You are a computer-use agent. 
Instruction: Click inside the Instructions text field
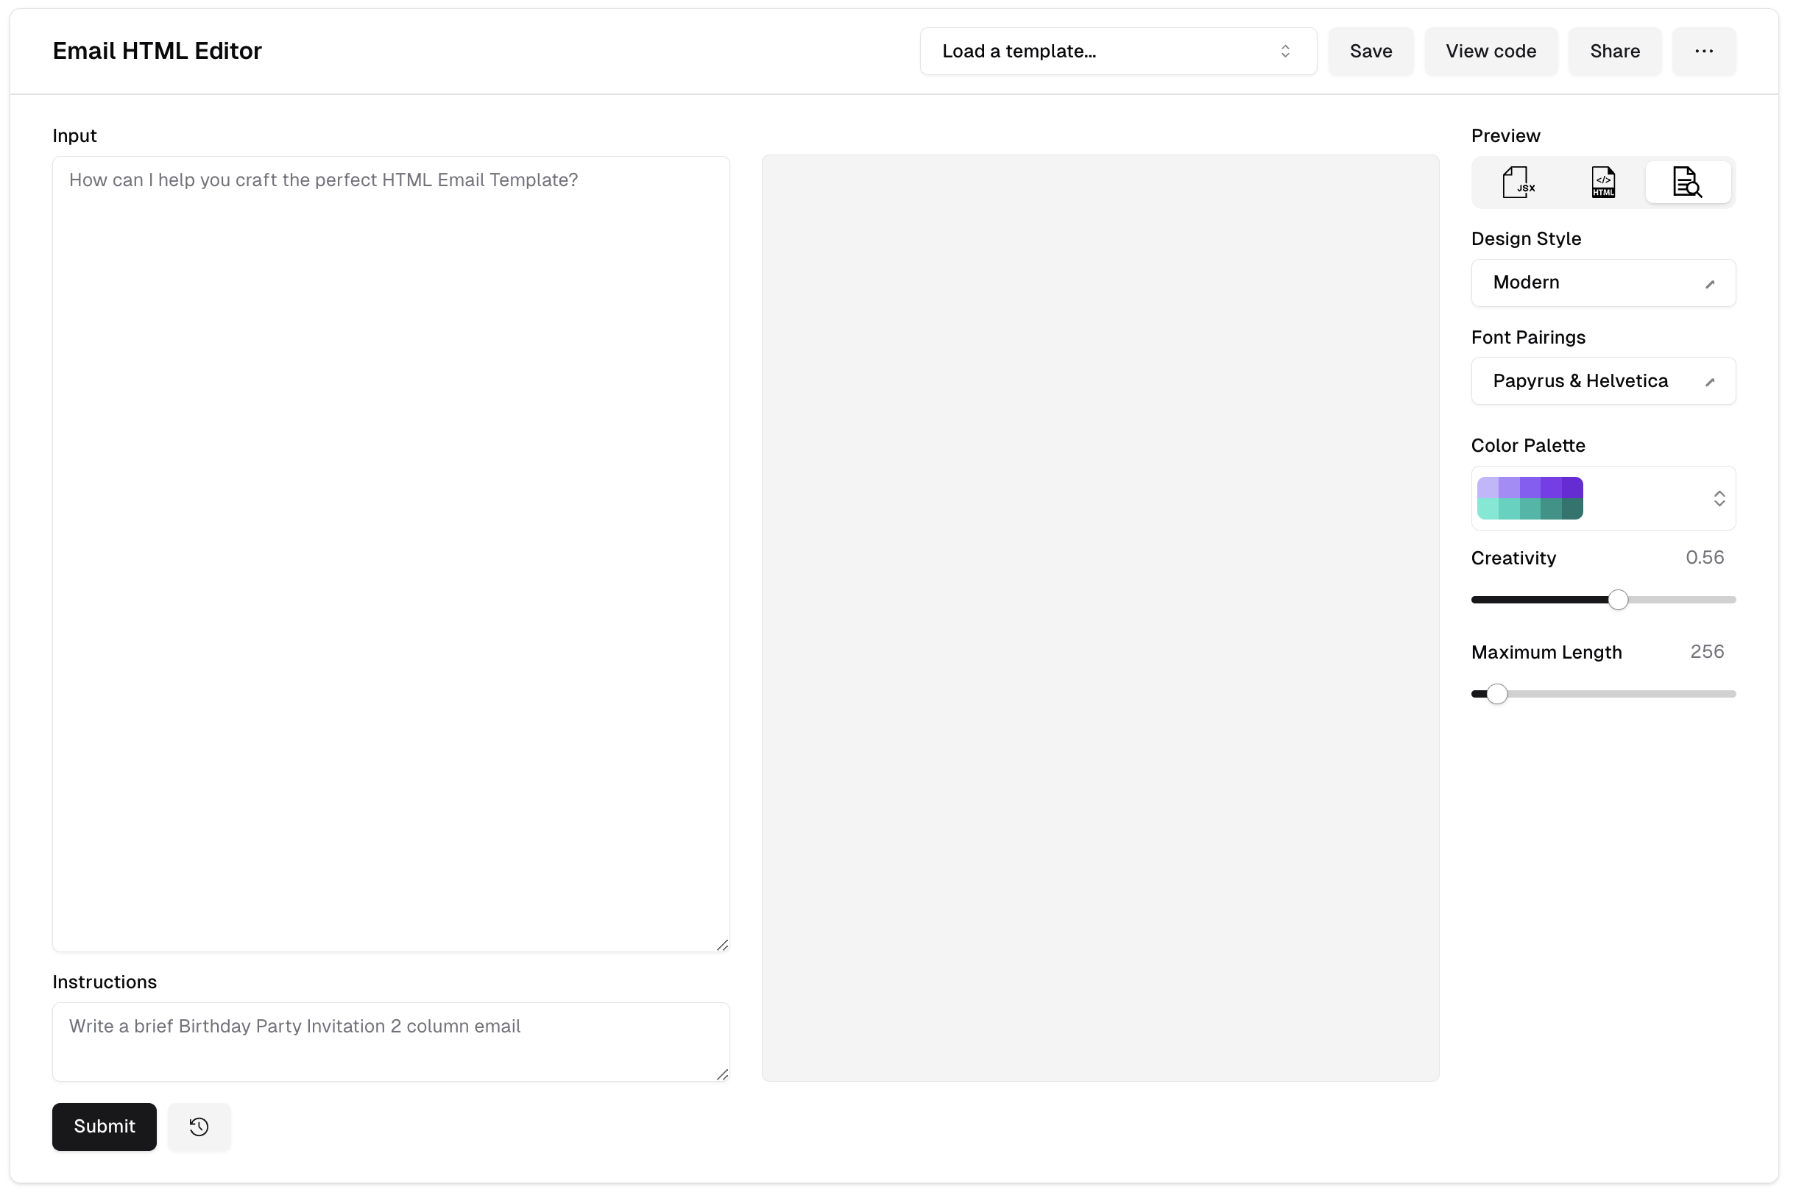[391, 1041]
